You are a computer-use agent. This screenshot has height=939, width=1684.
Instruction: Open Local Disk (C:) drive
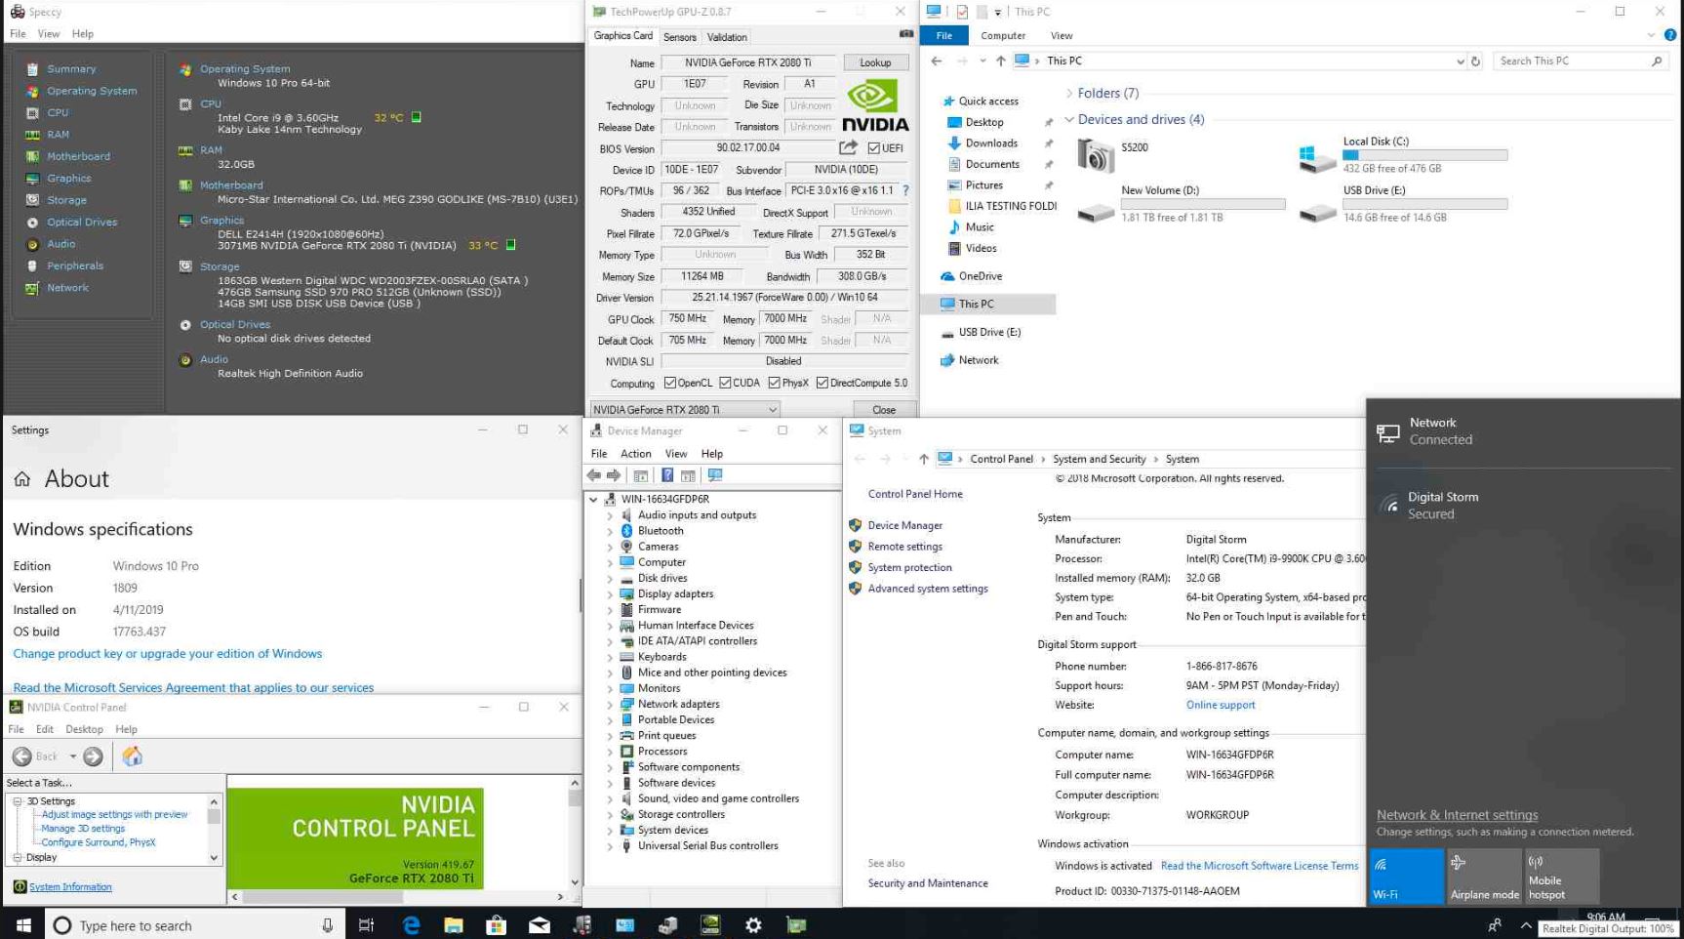click(1404, 155)
